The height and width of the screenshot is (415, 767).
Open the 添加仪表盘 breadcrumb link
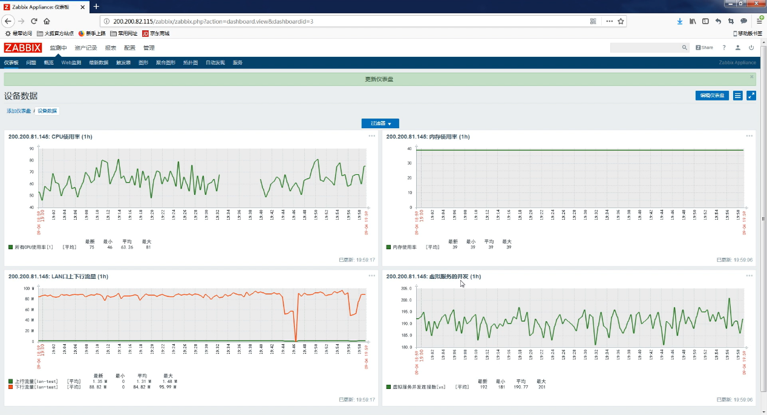pyautogui.click(x=19, y=111)
